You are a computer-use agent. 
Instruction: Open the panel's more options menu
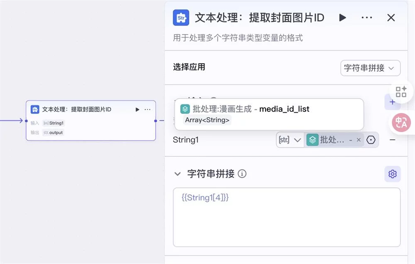click(367, 18)
